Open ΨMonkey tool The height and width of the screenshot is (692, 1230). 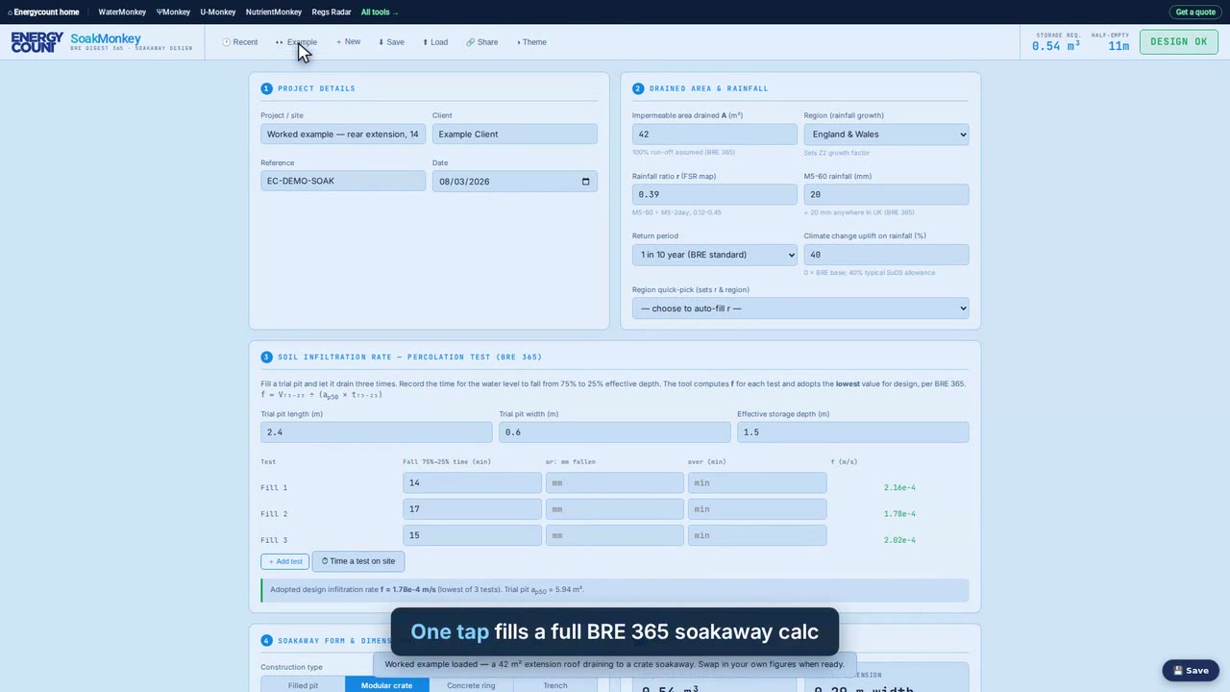point(173,12)
